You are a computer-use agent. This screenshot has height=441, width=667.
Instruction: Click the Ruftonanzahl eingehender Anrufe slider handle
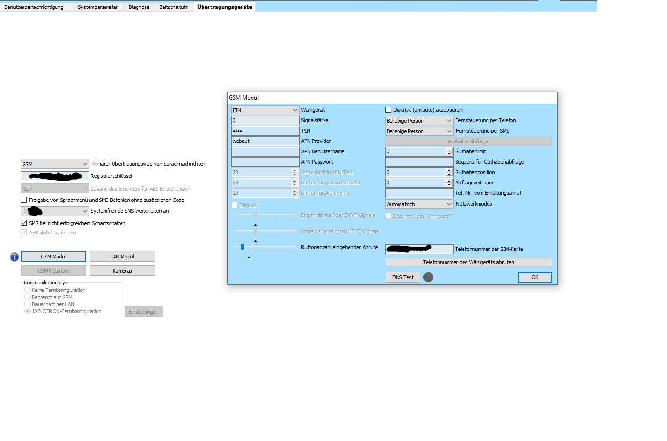(x=242, y=247)
